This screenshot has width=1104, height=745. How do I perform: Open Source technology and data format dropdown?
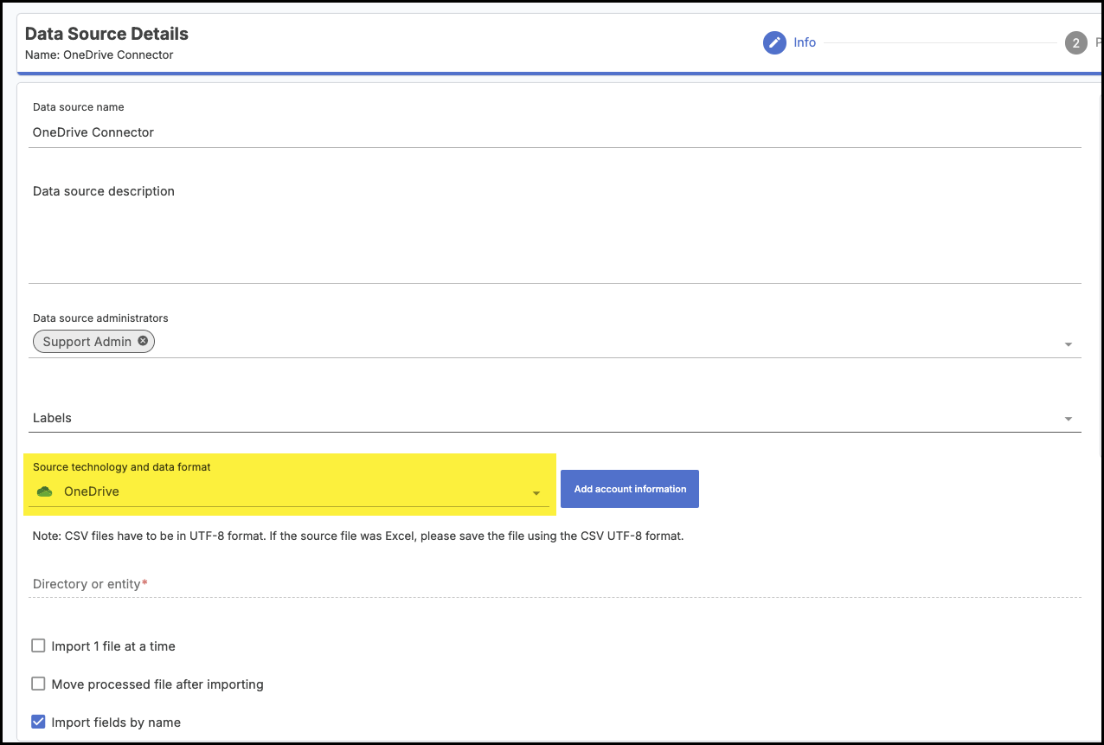pyautogui.click(x=289, y=491)
